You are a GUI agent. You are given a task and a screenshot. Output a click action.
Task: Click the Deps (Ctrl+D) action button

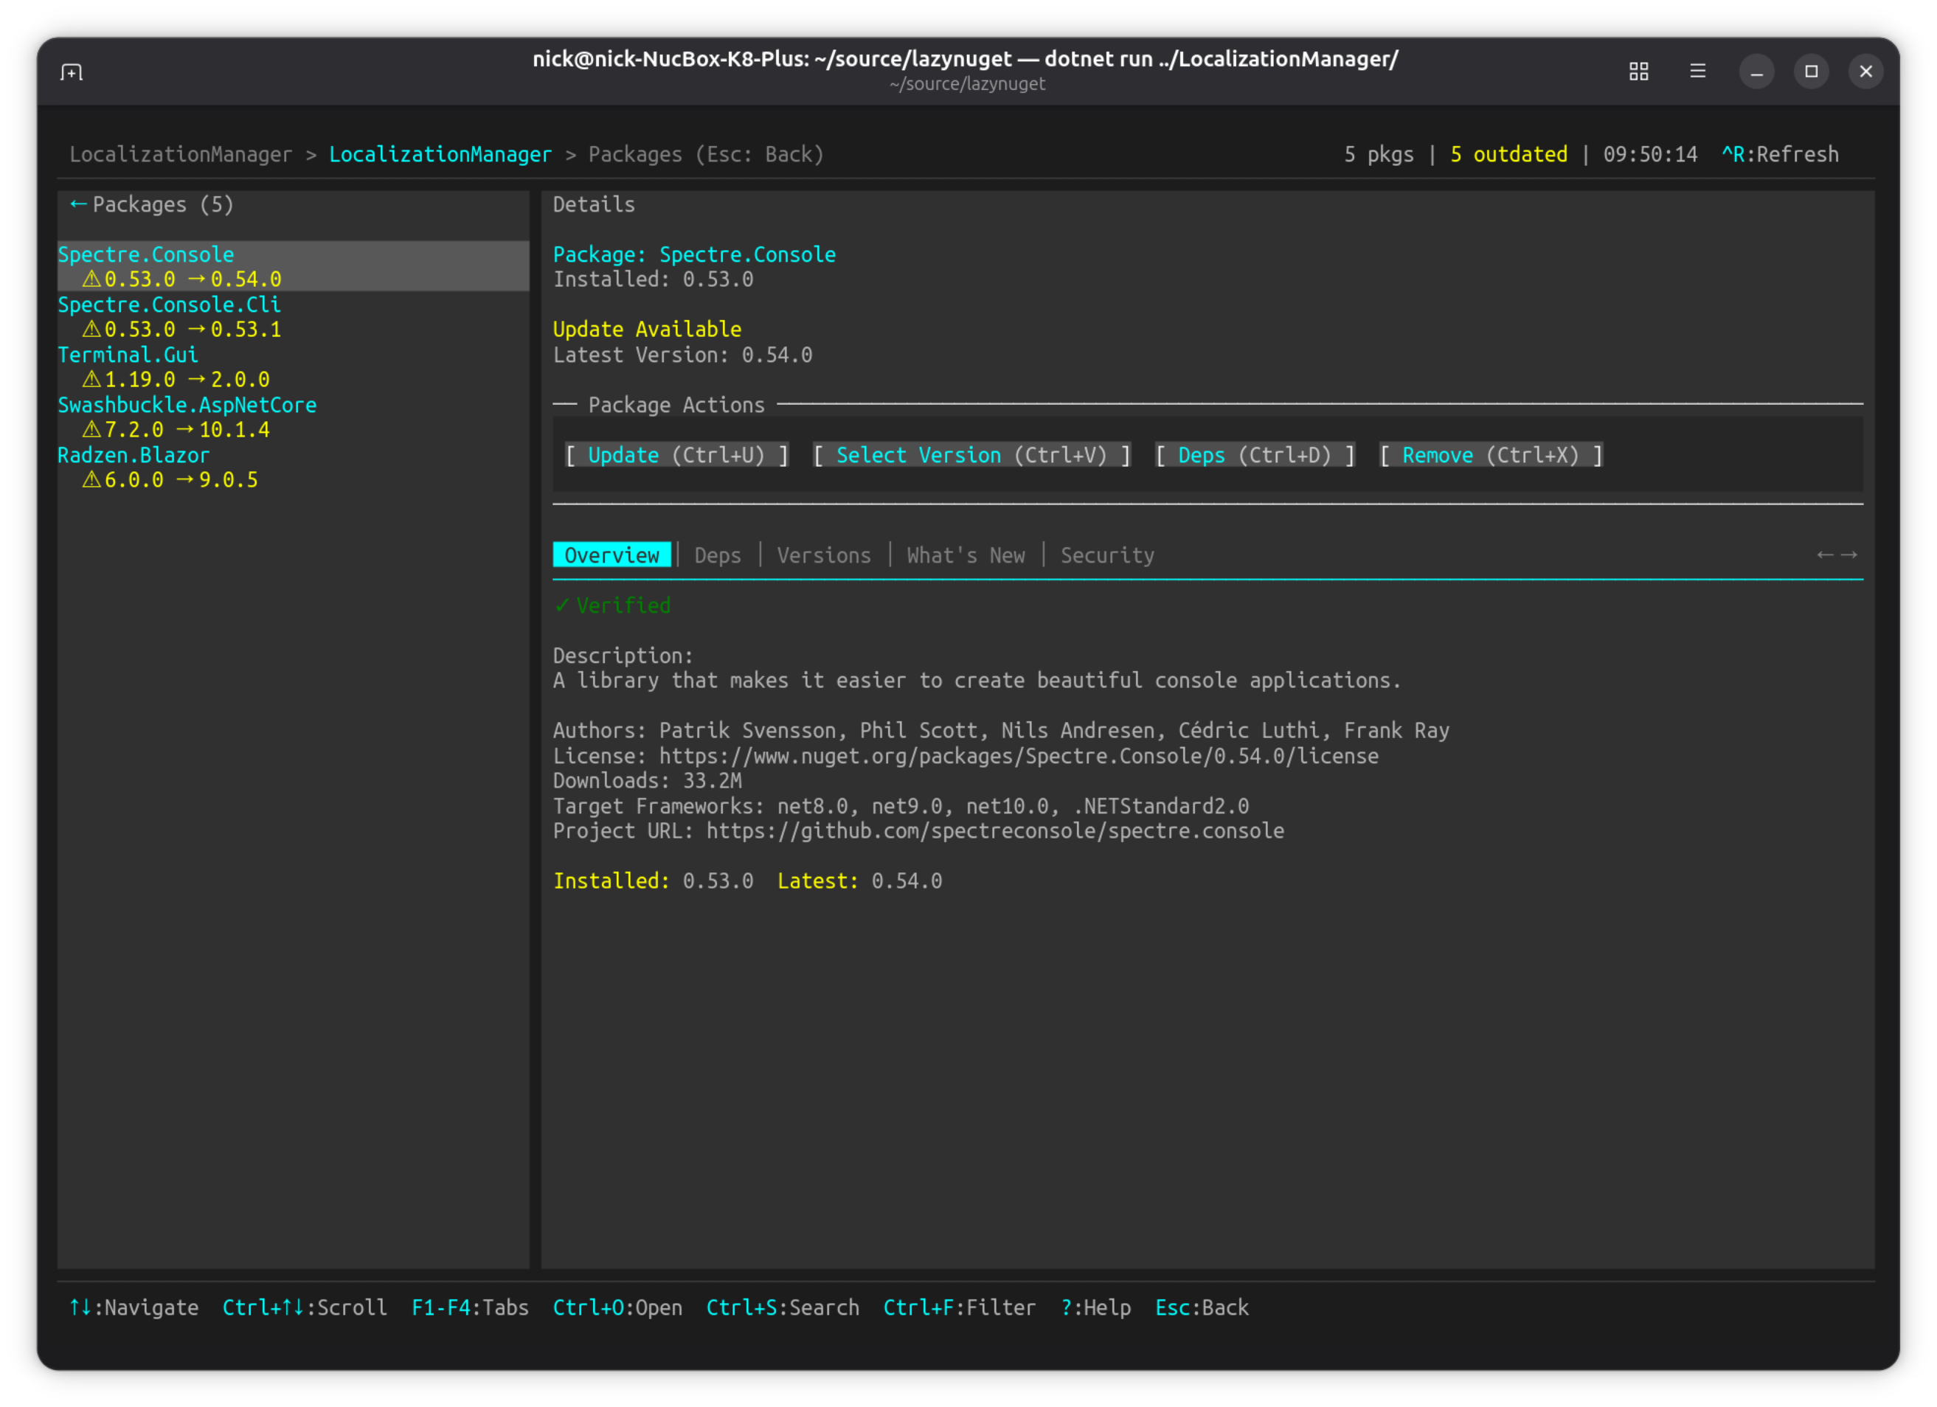1255,455
